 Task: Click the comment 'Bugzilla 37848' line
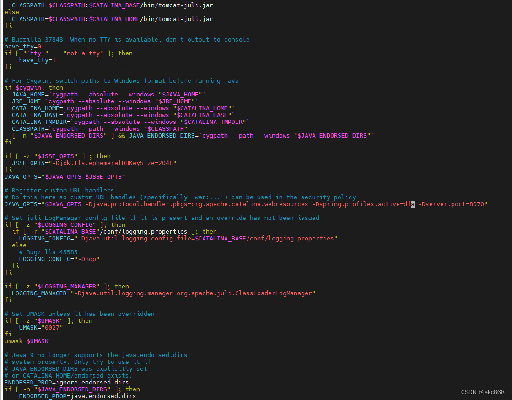coord(127,40)
